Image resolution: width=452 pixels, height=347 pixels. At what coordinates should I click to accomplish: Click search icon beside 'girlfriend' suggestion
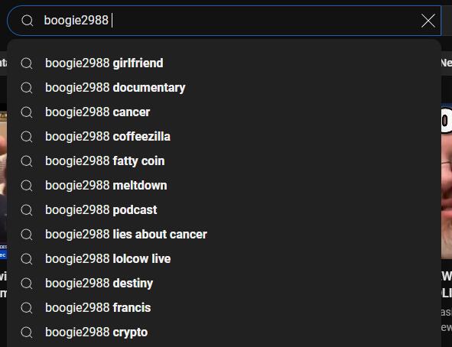click(27, 63)
